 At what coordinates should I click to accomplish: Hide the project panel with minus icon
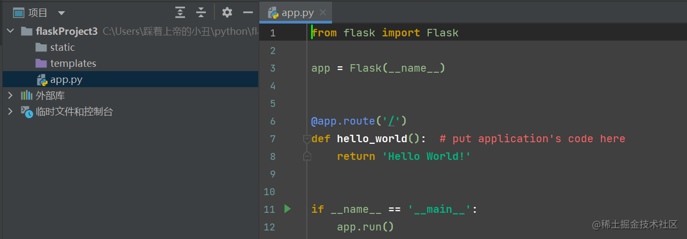click(x=248, y=12)
